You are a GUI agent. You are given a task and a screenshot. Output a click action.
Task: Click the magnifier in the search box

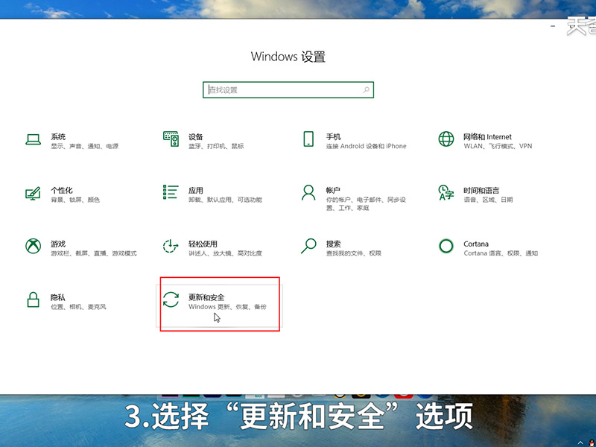(x=366, y=90)
